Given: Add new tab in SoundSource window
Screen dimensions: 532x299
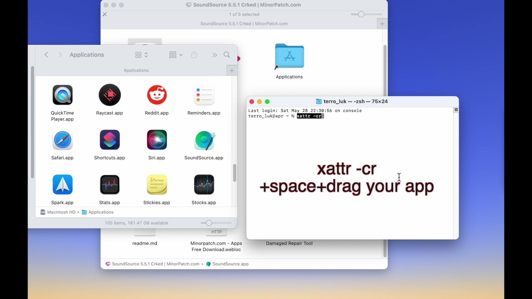Looking at the screenshot, I should tap(382, 24).
